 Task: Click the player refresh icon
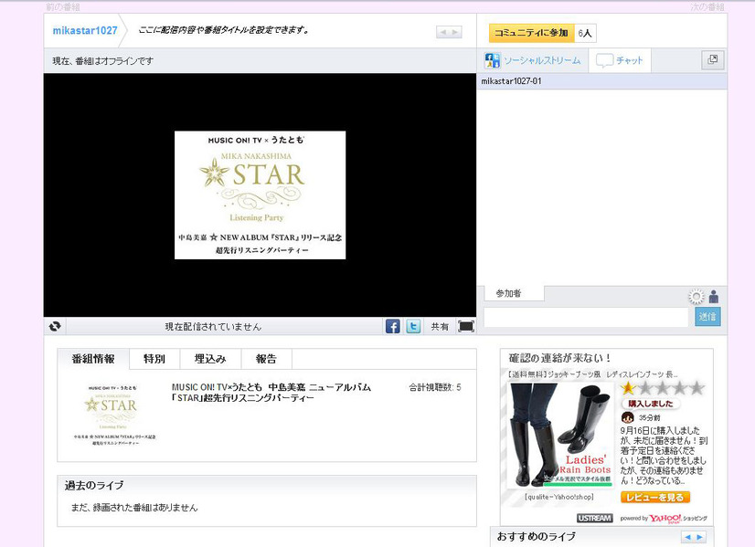pos(55,326)
